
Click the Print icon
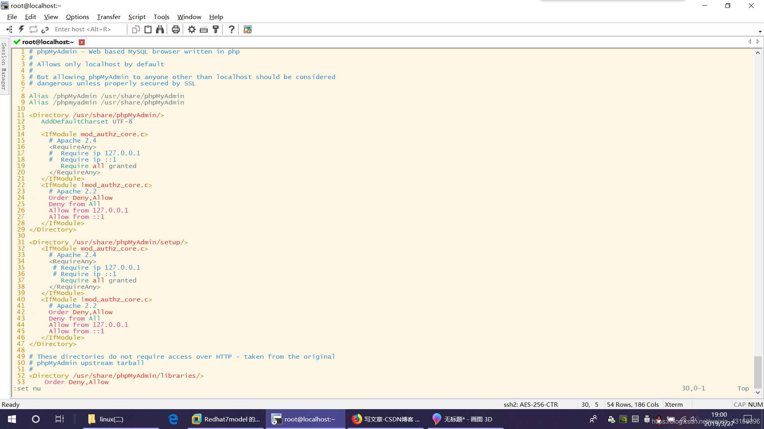click(176, 29)
